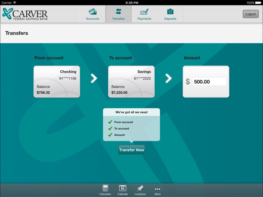Screen dimensions: 263x197
Task: Open Locations pushpin icon
Action: pos(140,188)
